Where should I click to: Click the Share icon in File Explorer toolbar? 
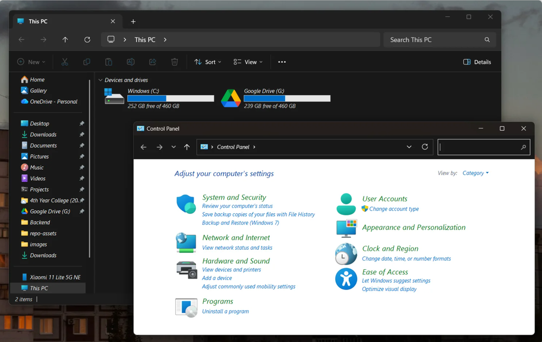[x=152, y=62]
